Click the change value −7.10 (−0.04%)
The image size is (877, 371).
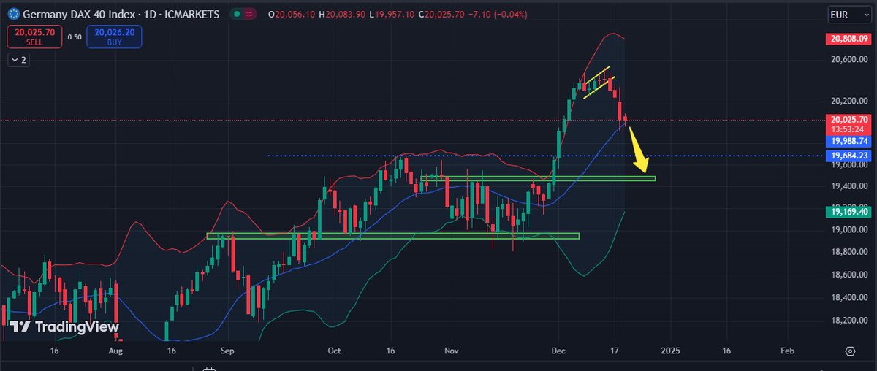[496, 15]
